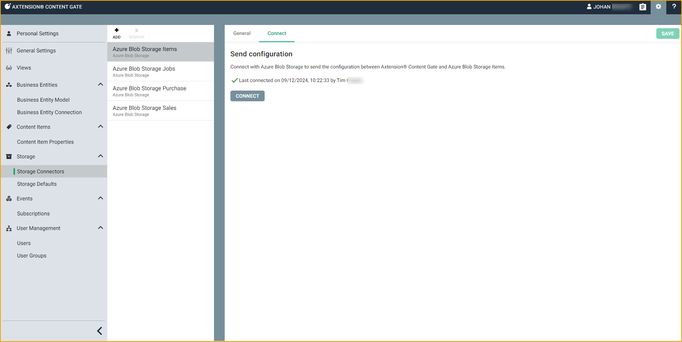682x342 pixels.
Task: Open Business Entity Connection
Action: pos(50,112)
